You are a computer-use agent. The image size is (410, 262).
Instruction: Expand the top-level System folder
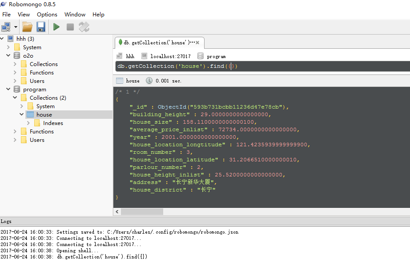(8, 47)
